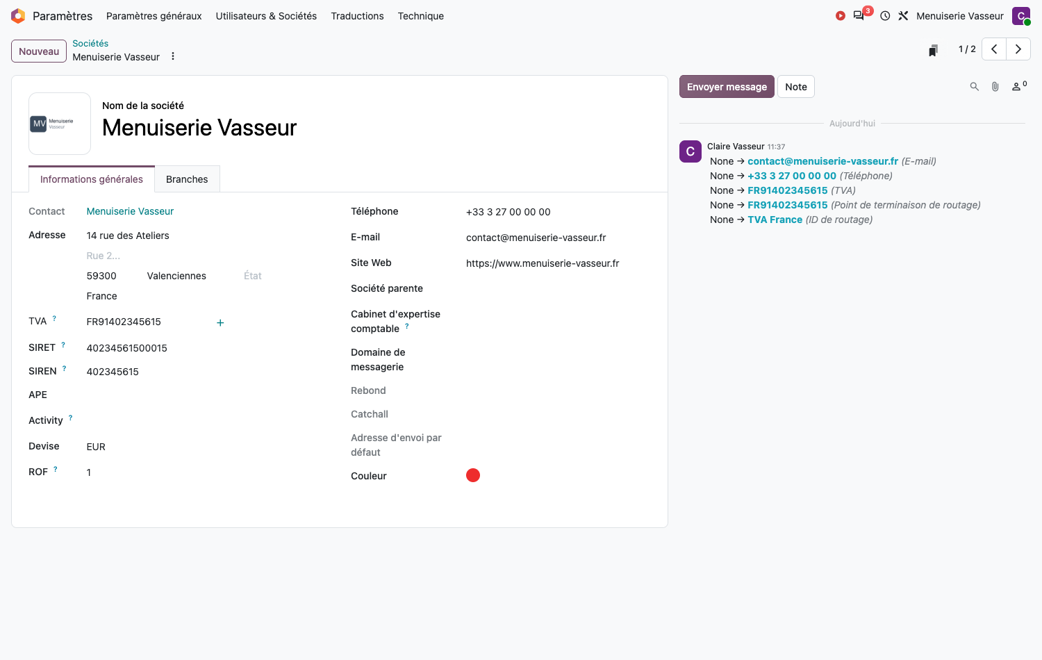
Task: Go to next record with pager arrow
Action: [x=1018, y=49]
